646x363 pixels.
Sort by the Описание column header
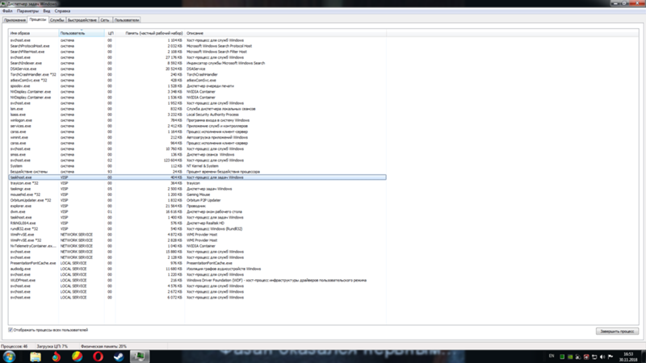(286, 33)
